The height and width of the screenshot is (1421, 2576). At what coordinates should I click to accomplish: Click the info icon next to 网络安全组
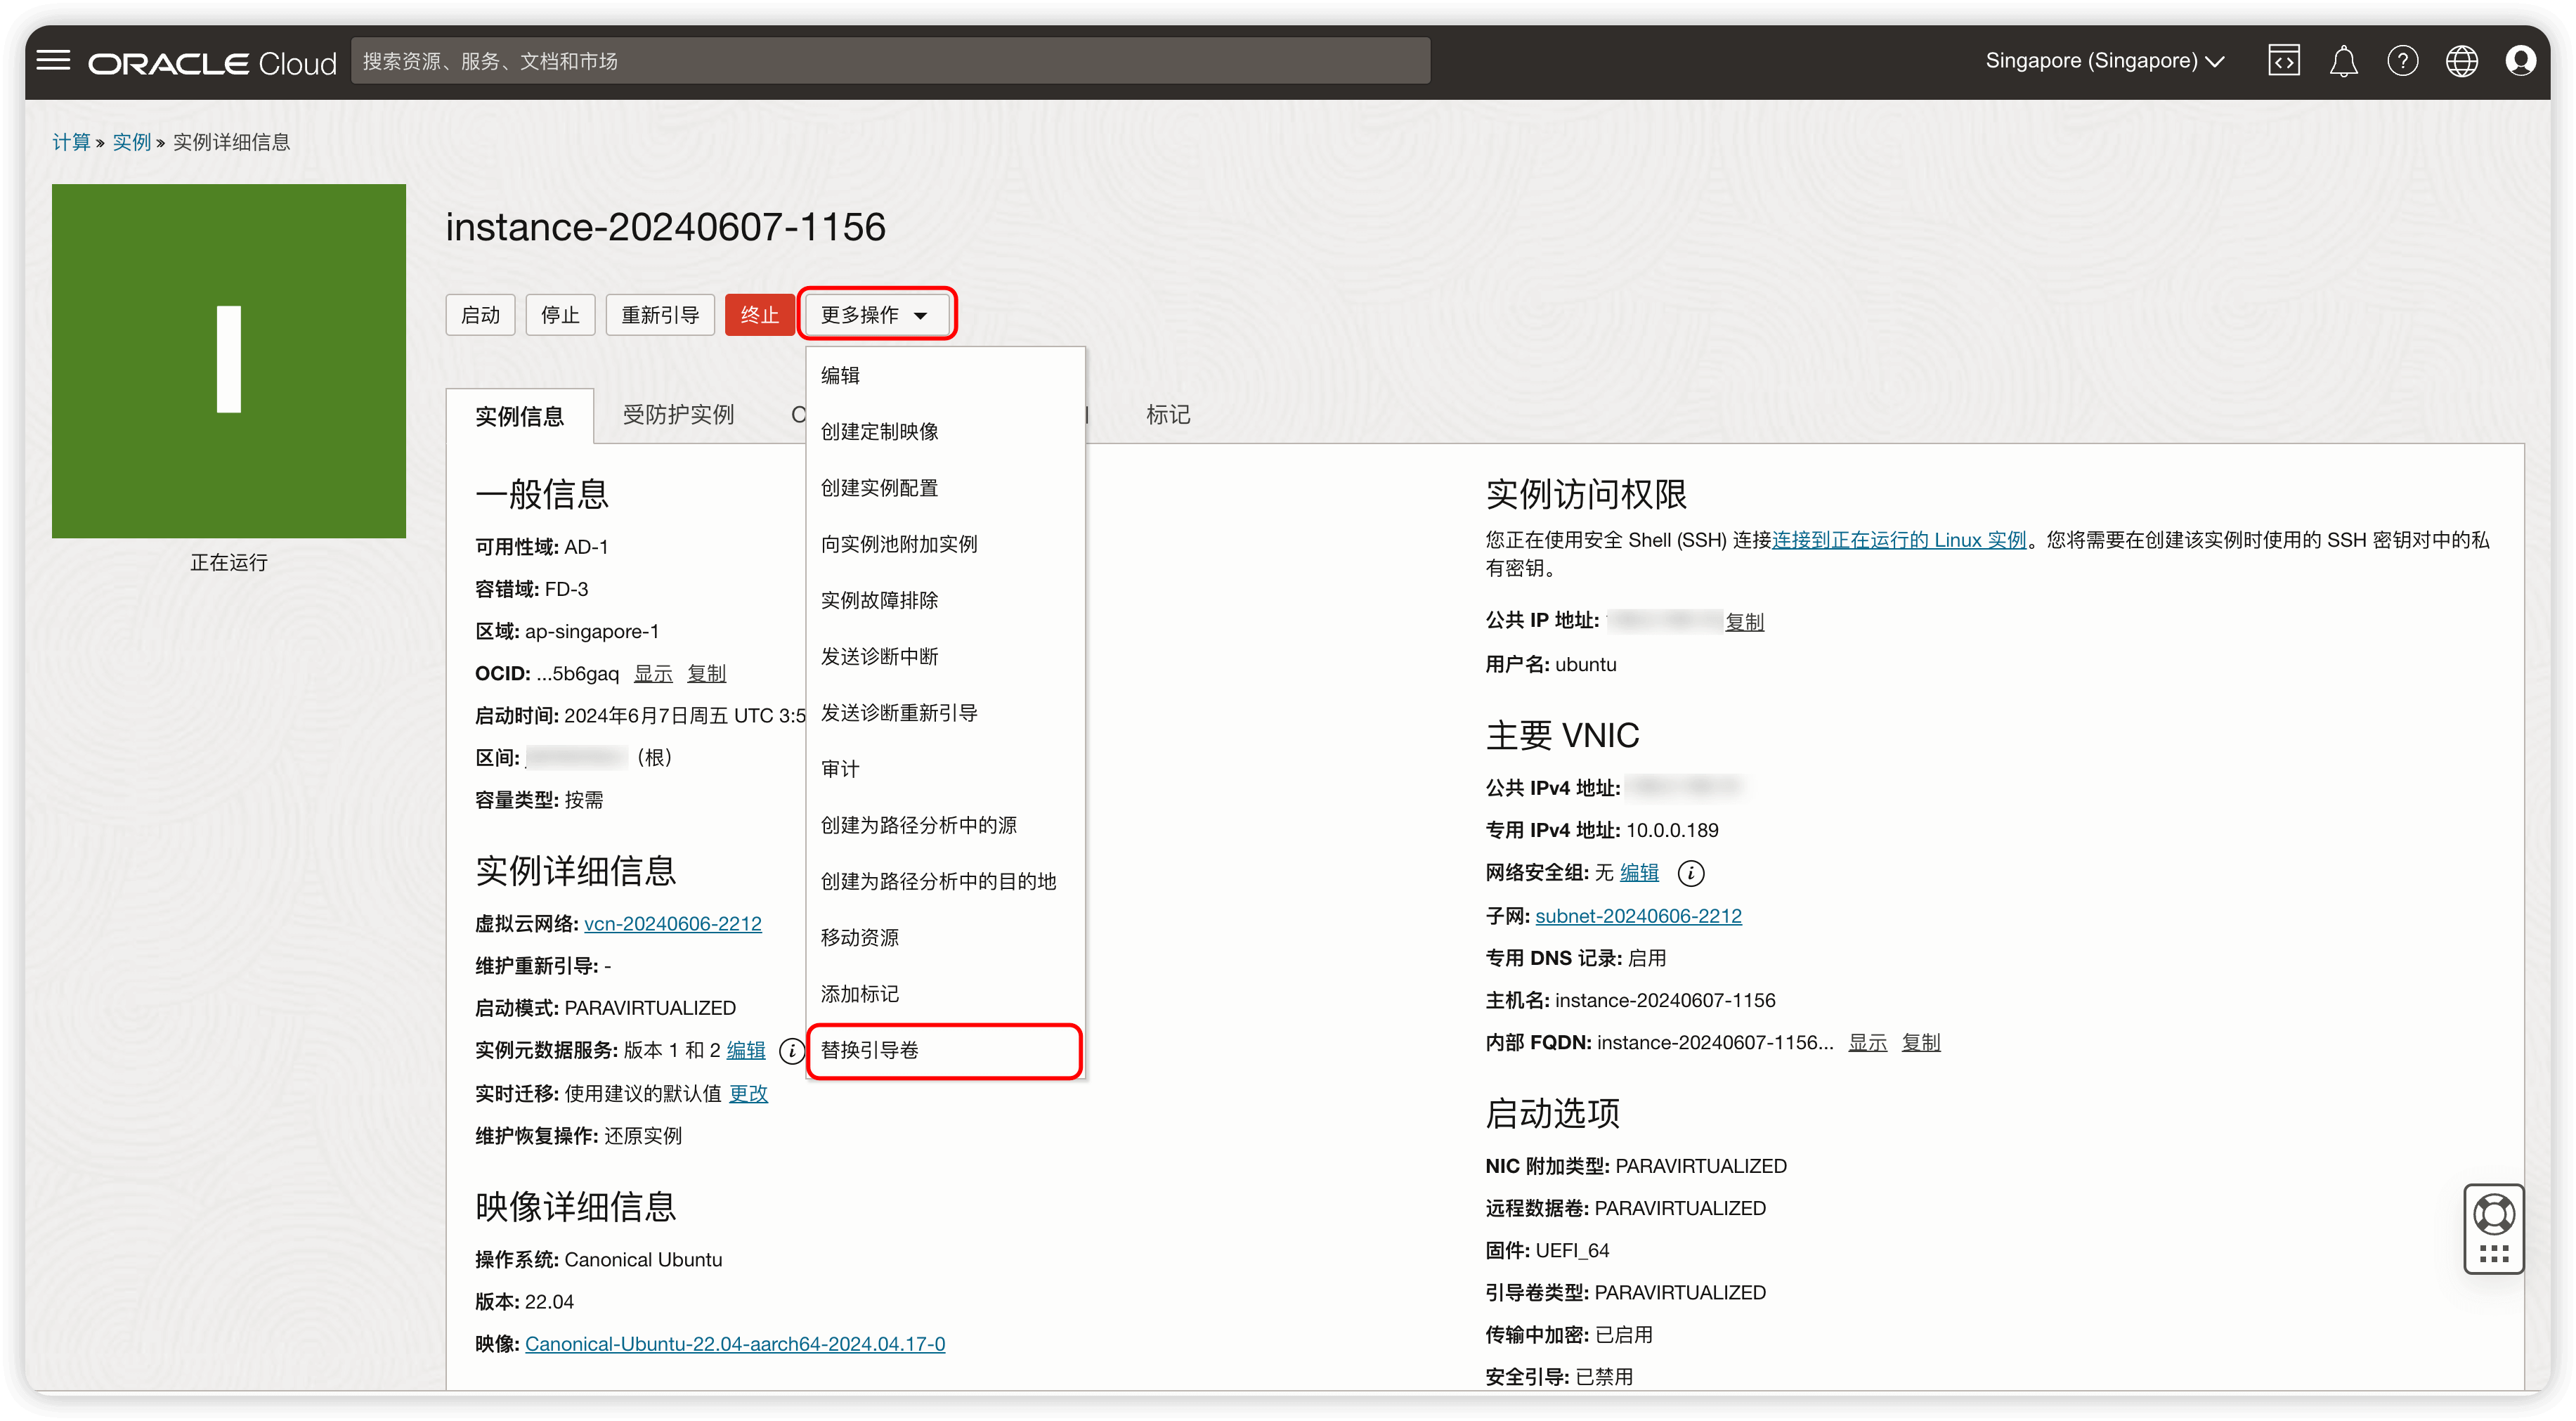(1690, 873)
